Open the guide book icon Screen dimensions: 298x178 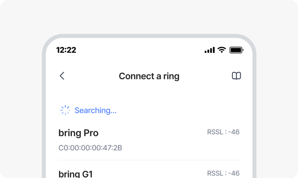coord(236,76)
